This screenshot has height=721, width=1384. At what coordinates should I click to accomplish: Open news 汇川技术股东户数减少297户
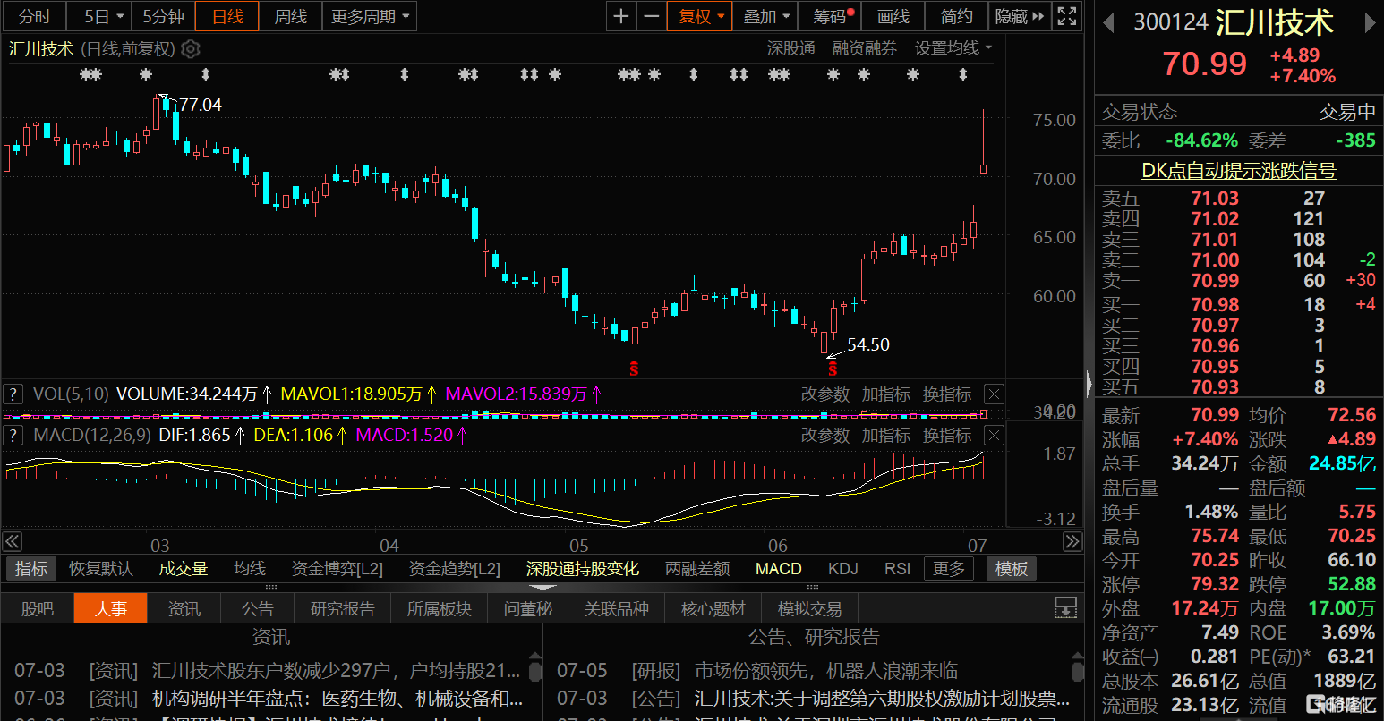pos(336,670)
